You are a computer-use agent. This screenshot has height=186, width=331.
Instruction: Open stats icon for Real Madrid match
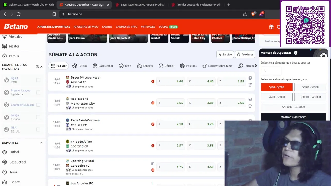(x=250, y=99)
